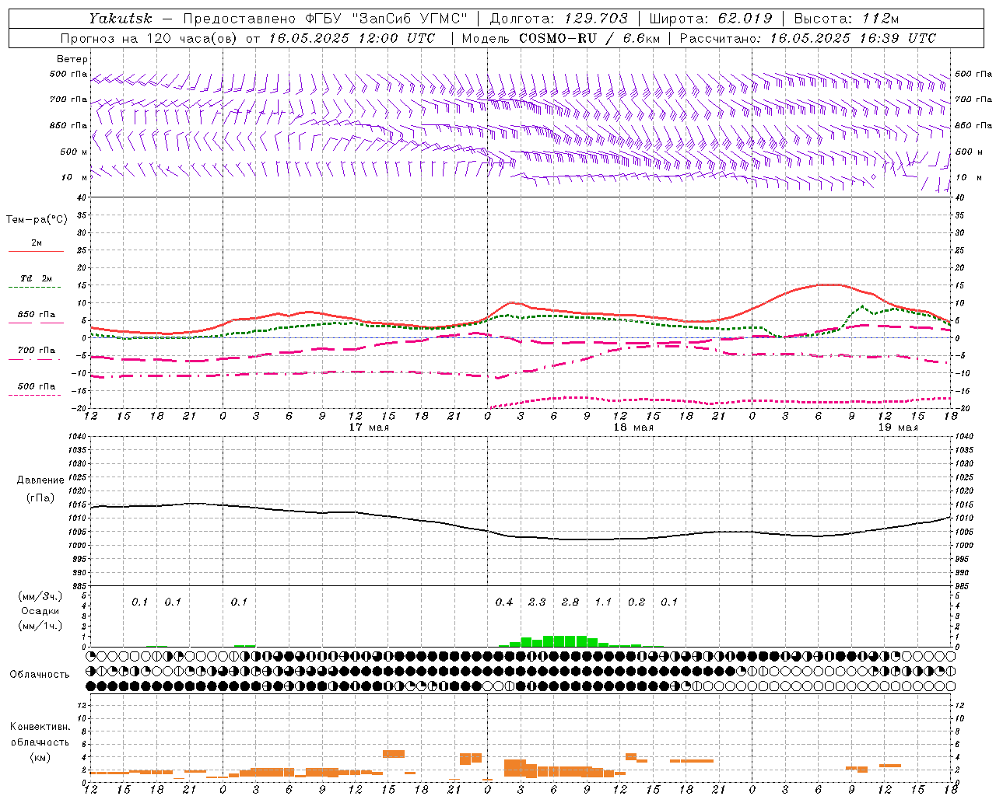Viewport: 996px width, 796px height.
Task: Click the 'Облачность' cloud cover label
Action: pyautogui.click(x=40, y=675)
